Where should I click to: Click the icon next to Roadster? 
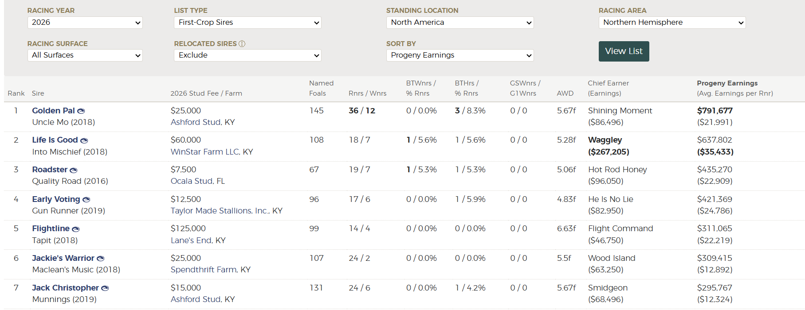tap(73, 170)
